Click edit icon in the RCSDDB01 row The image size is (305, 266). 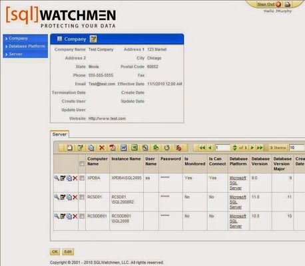[63, 216]
